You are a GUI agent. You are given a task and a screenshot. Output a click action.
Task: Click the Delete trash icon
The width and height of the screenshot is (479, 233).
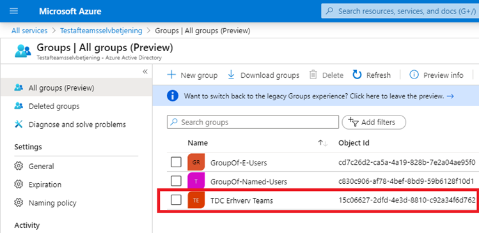(313, 75)
